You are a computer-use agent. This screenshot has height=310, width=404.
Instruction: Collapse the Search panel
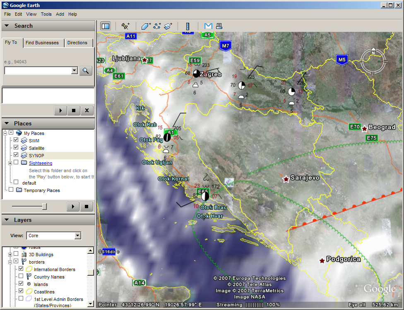click(x=7, y=26)
